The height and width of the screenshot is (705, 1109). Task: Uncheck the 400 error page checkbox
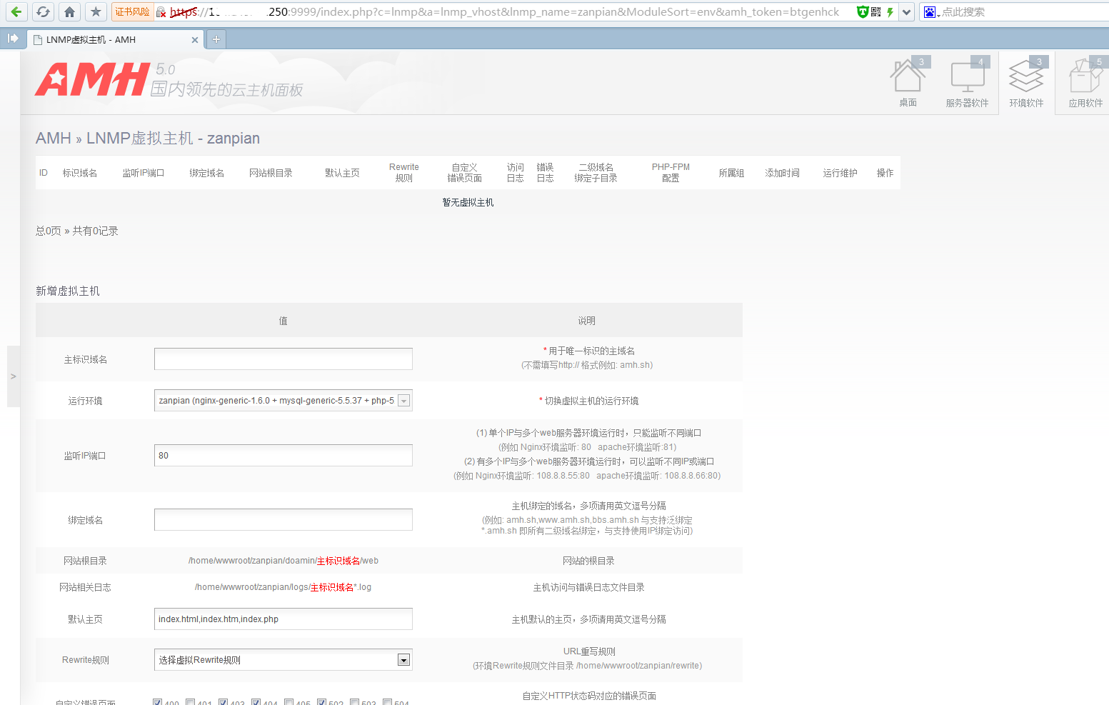tap(157, 702)
